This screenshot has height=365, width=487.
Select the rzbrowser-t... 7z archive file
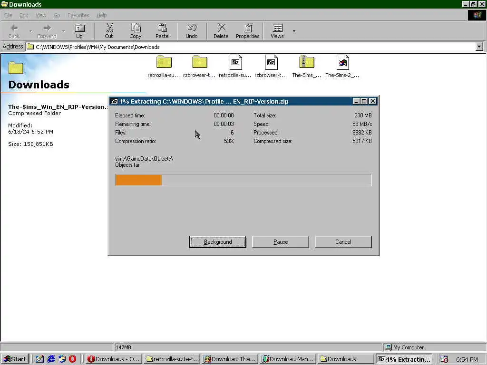pos(271,66)
